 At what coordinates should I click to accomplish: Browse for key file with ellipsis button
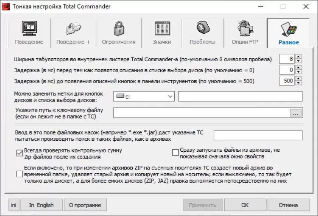click(x=296, y=113)
